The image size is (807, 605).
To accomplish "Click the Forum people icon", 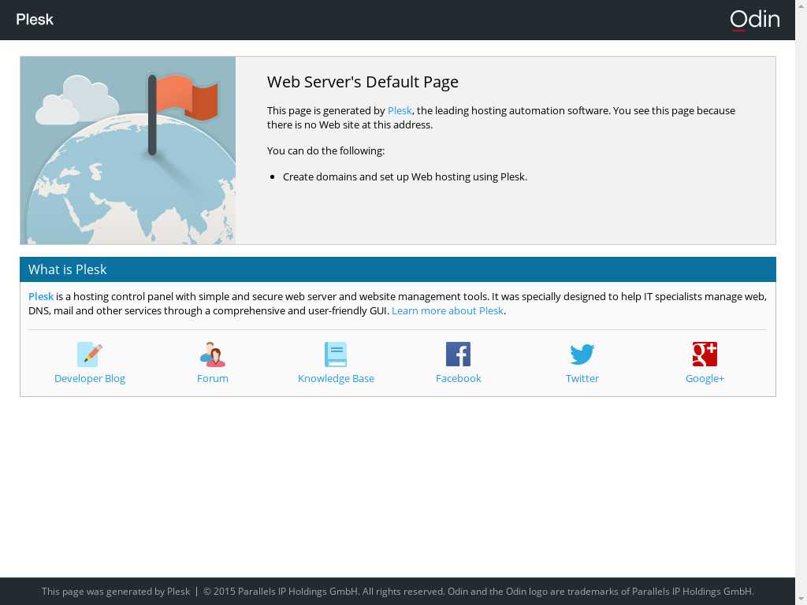I will coord(213,354).
